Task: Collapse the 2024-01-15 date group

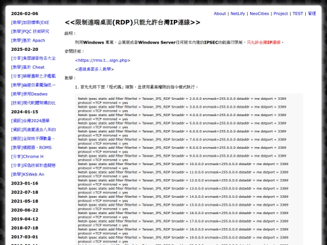Action: coord(25,112)
